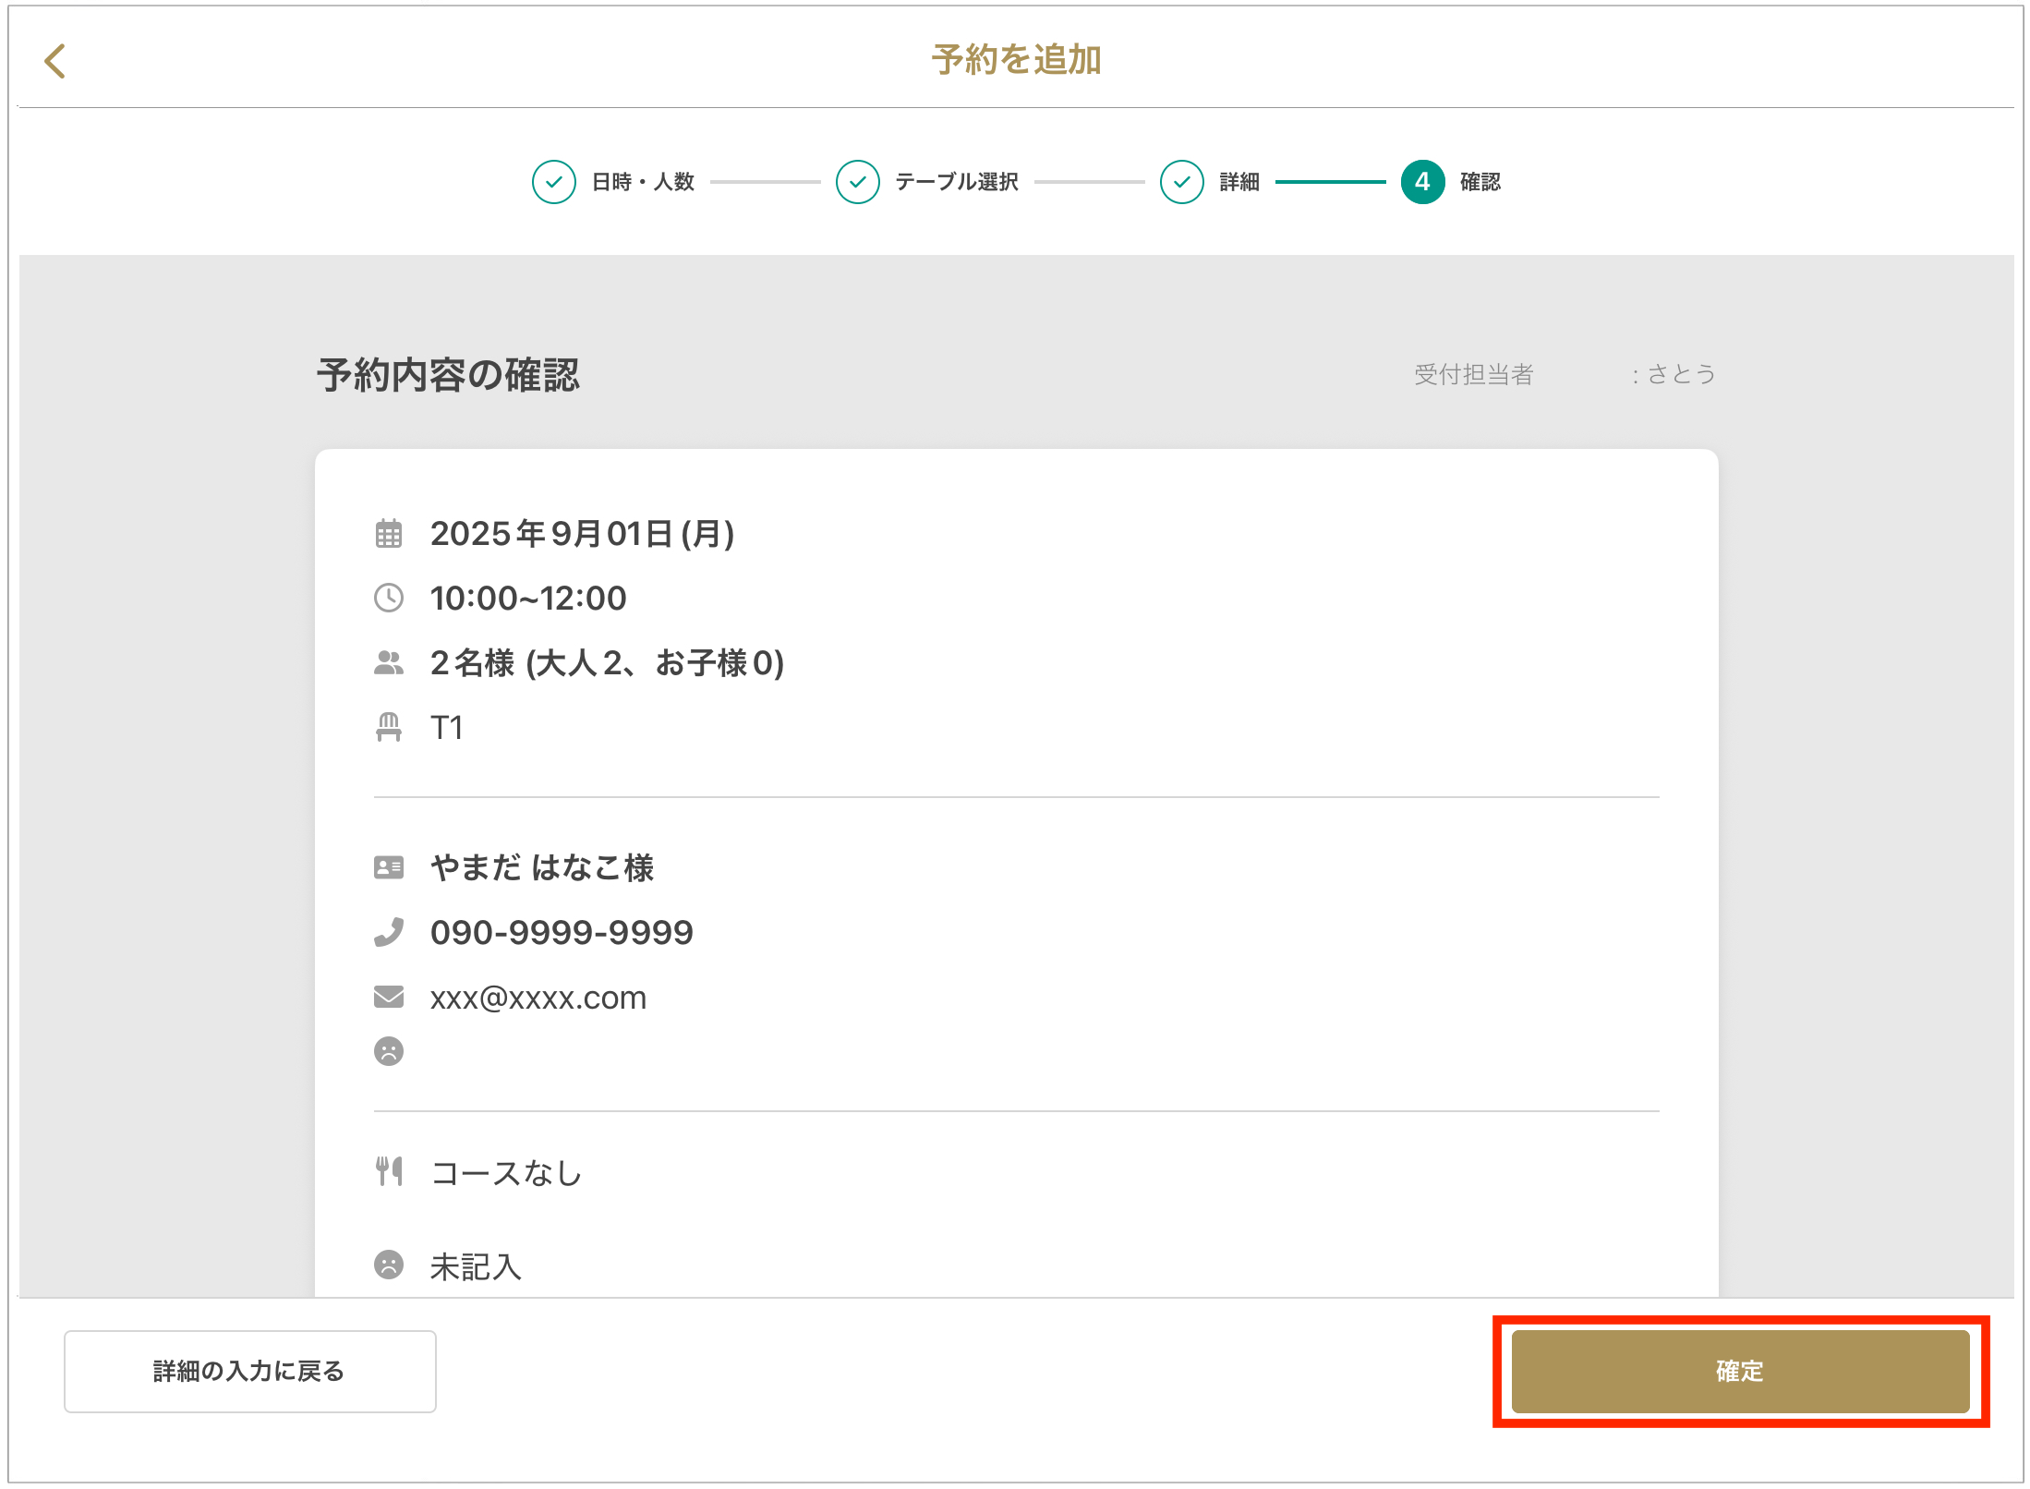Click the calendar icon beside the date

(x=389, y=534)
